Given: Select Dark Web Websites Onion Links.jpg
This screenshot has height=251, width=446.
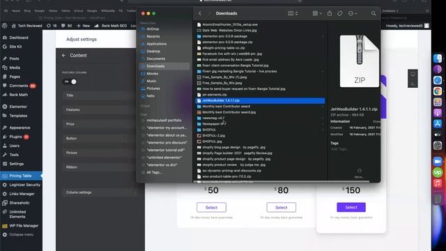Looking at the screenshot, I should point(229,31).
